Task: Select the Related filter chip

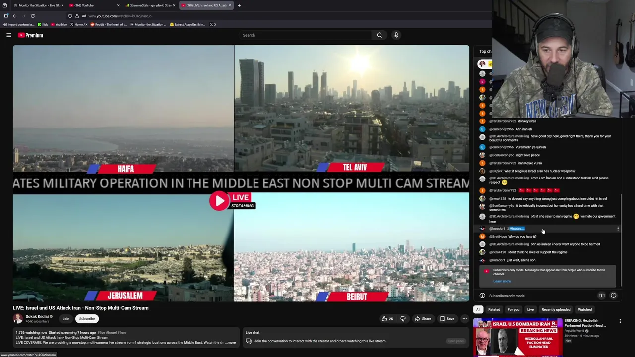Action: [x=494, y=310]
